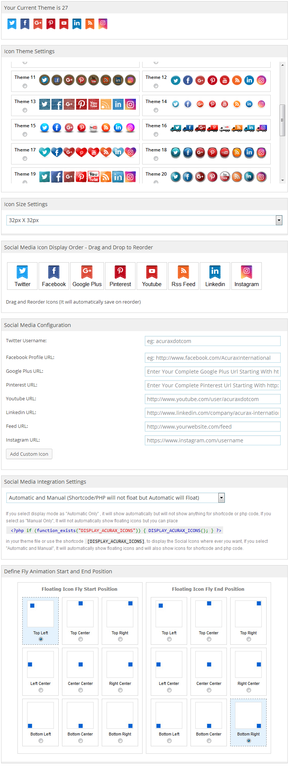The width and height of the screenshot is (290, 766).
Task: Click the Linkedin tile in display order
Action: (x=215, y=276)
